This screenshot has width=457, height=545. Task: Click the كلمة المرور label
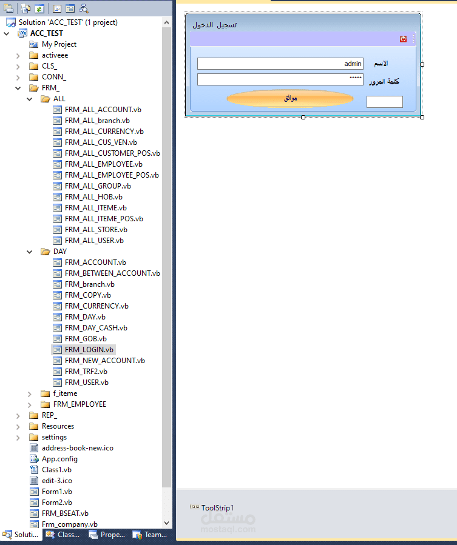384,81
